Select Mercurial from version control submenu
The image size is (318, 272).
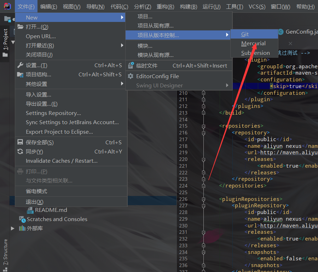tap(254, 44)
